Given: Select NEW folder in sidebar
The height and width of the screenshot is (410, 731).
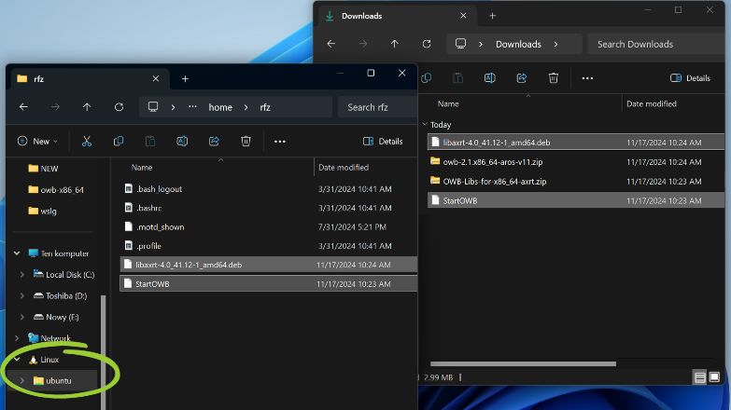Looking at the screenshot, I should coord(43,169).
